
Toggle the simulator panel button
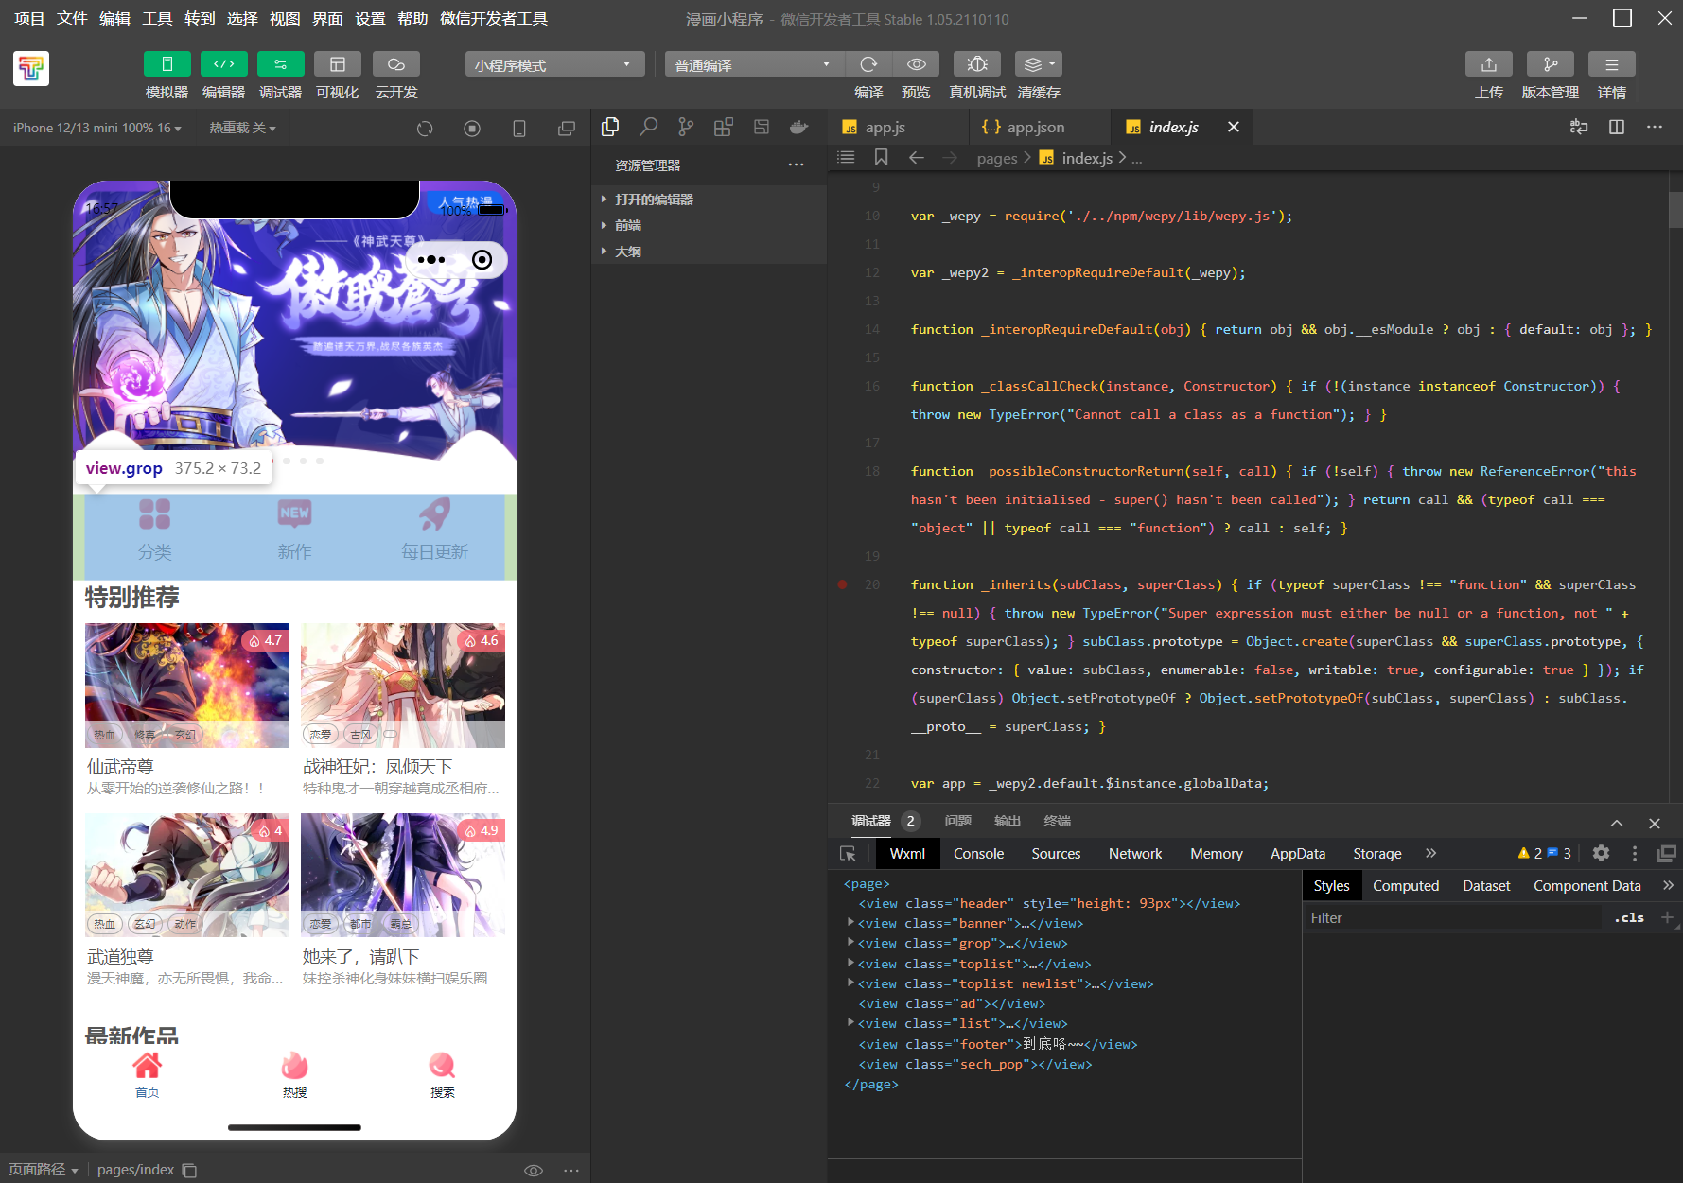coord(167,64)
